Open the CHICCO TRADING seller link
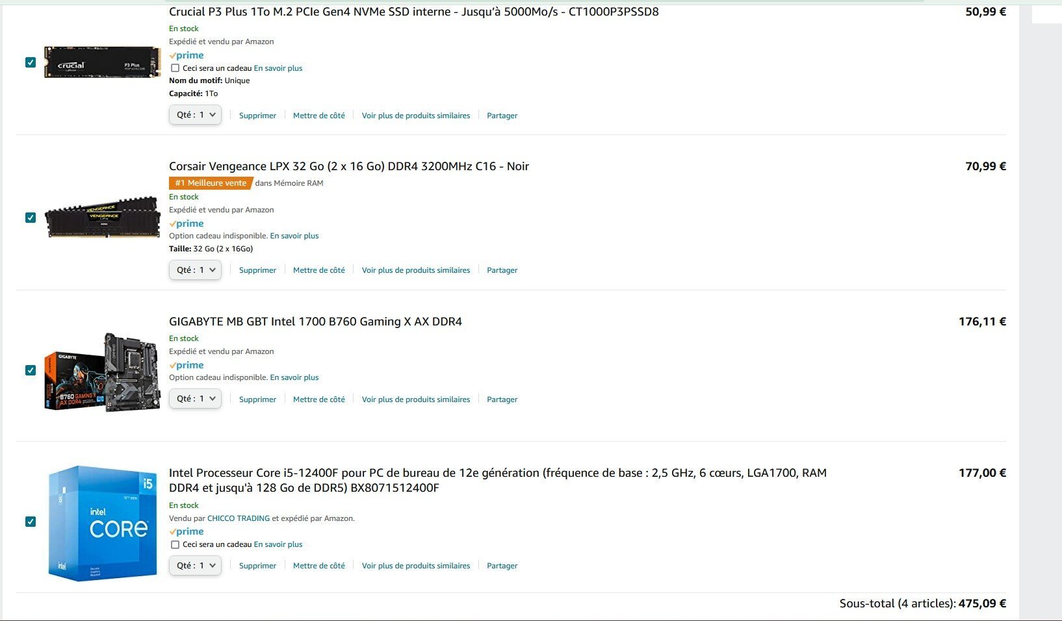Viewport: 1062px width, 621px height. [239, 518]
